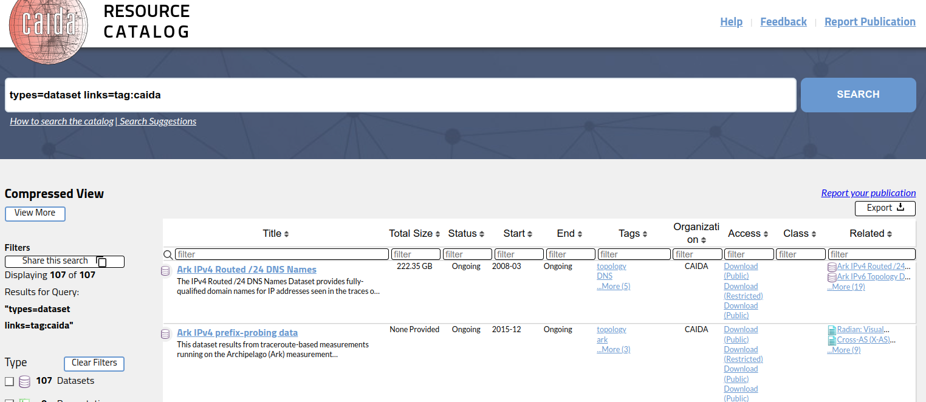Sort by the Total Size column
This screenshot has width=926, height=402.
click(414, 234)
